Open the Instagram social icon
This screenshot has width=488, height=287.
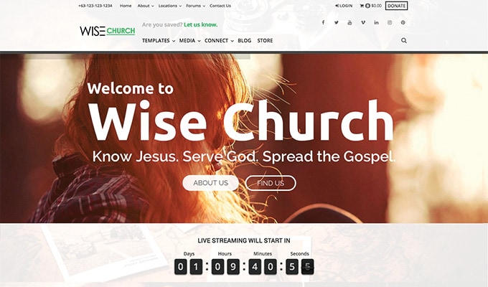[x=390, y=22]
